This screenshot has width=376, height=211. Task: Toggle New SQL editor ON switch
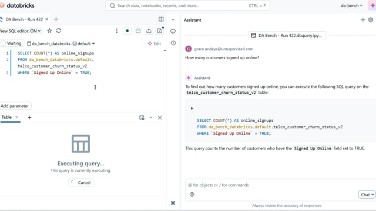click(x=21, y=31)
